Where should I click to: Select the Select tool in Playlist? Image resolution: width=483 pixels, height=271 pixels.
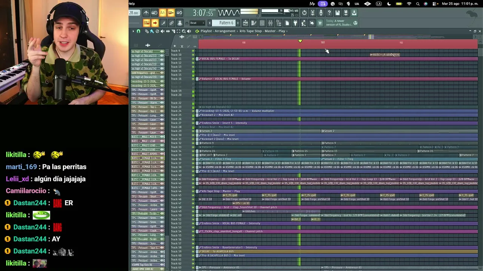coord(178,31)
